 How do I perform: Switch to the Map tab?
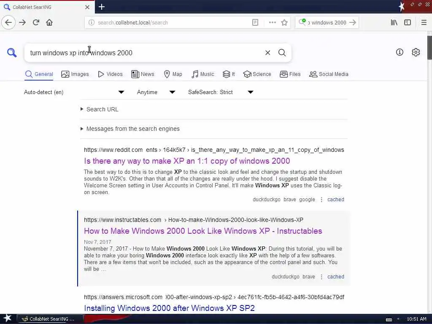point(173,74)
